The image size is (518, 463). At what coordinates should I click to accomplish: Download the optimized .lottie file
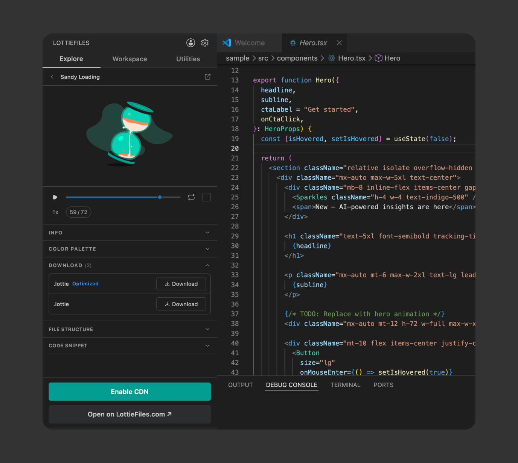tap(181, 284)
